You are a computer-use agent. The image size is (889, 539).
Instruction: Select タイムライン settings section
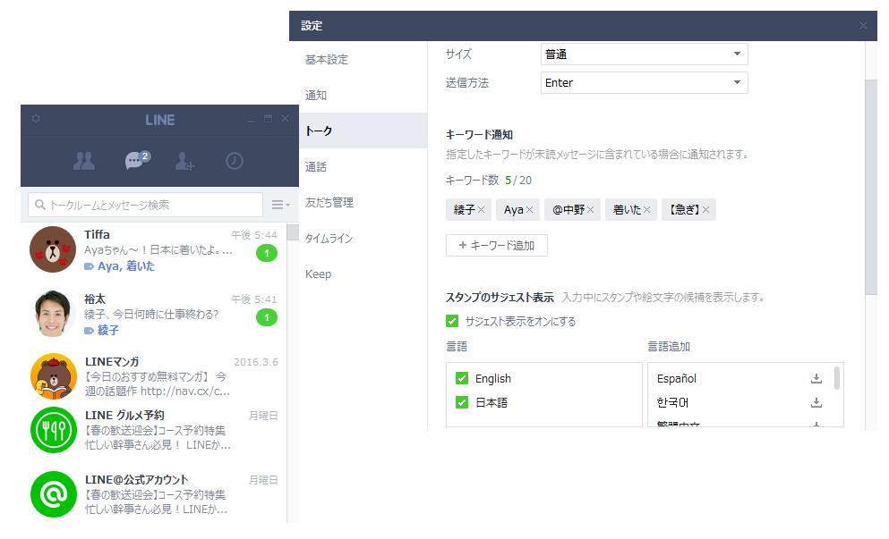click(x=363, y=239)
